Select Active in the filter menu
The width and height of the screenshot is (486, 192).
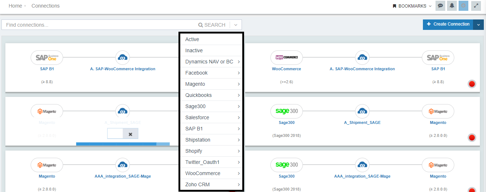pos(211,39)
